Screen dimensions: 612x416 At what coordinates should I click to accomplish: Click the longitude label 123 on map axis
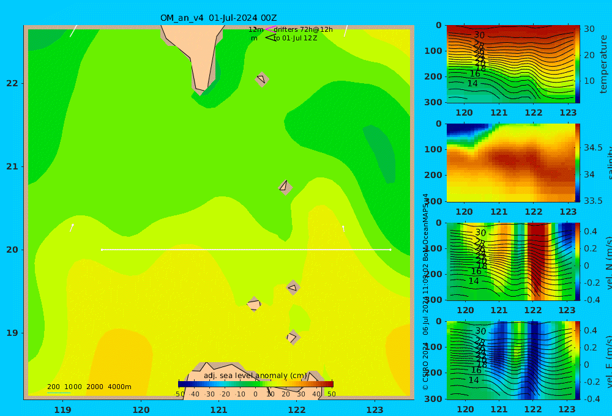pos(375,410)
